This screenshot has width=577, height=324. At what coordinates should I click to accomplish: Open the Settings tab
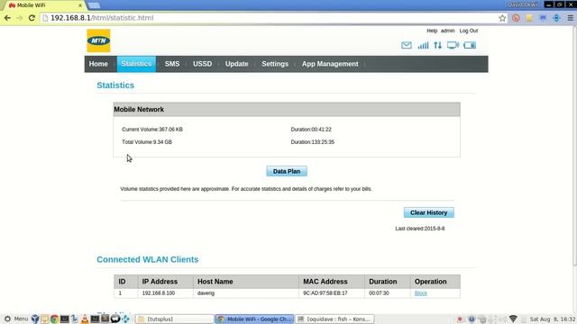[275, 64]
